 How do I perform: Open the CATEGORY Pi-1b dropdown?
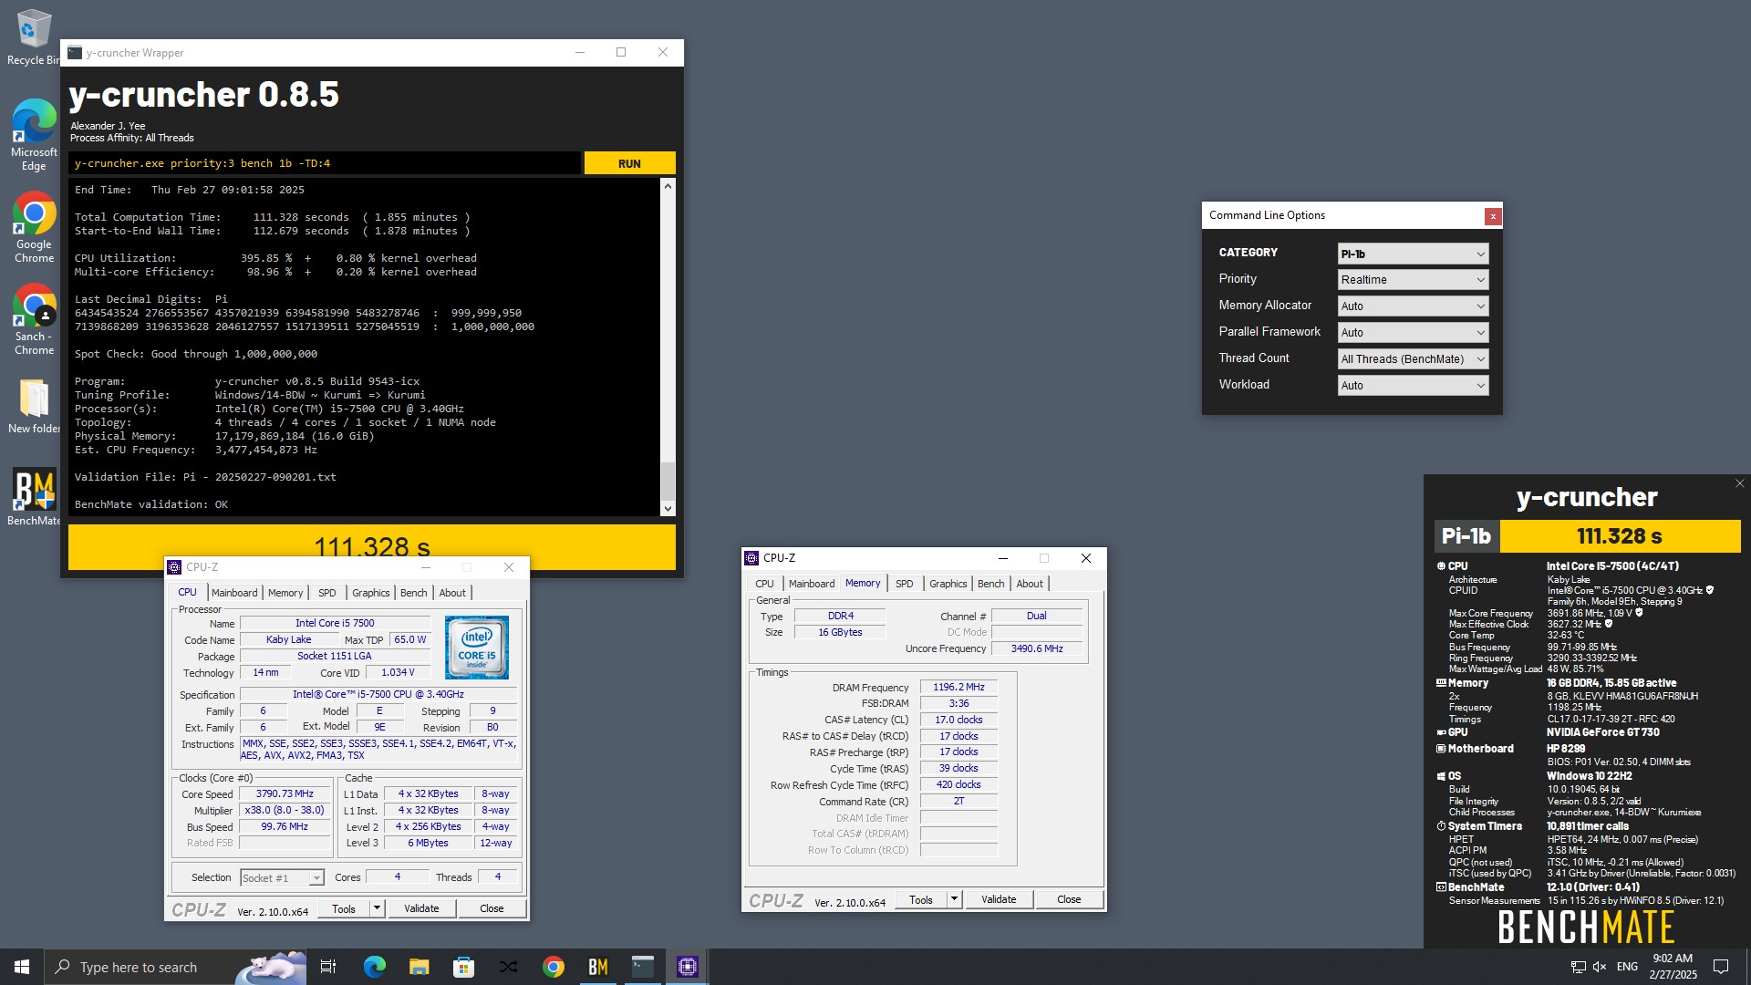pyautogui.click(x=1414, y=254)
